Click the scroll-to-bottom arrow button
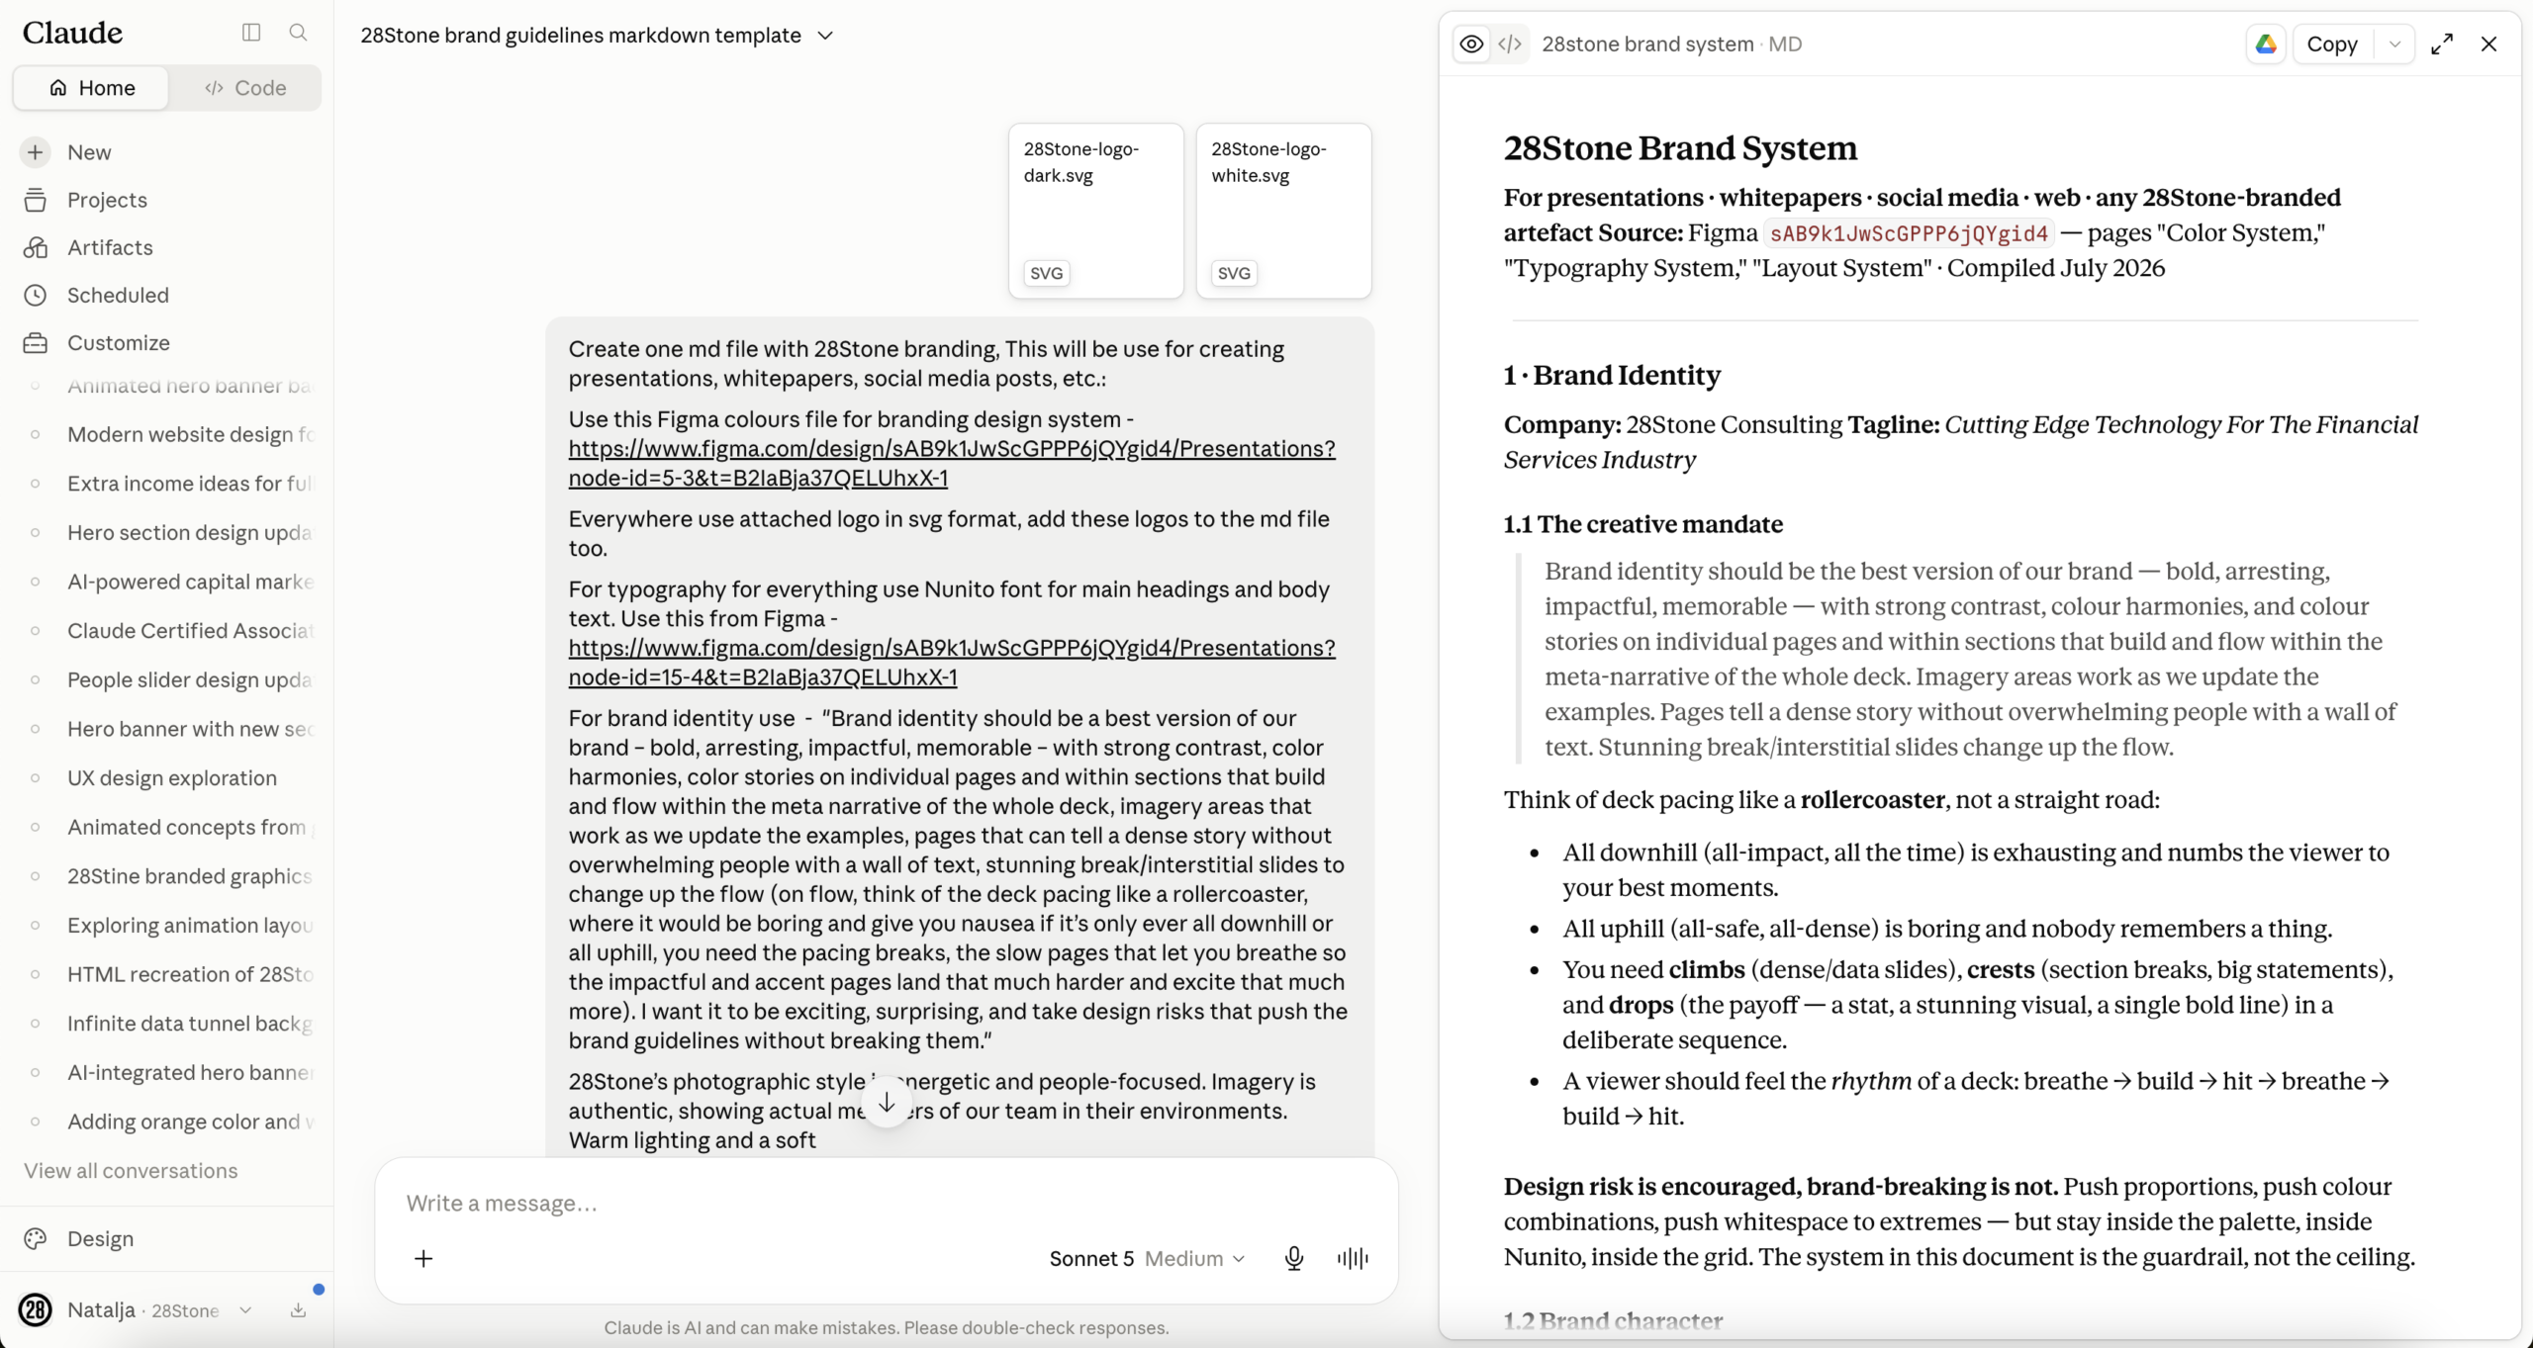 click(887, 1102)
